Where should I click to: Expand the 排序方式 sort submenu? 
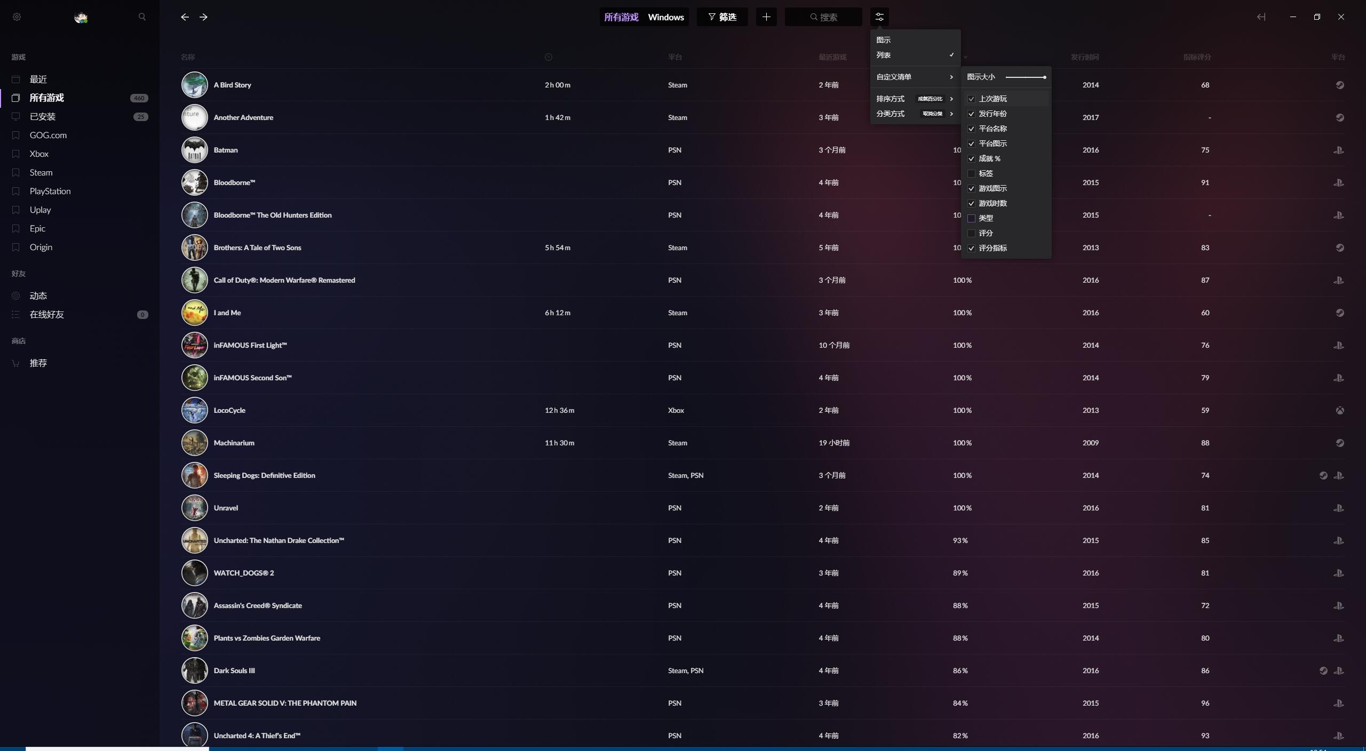pos(915,99)
